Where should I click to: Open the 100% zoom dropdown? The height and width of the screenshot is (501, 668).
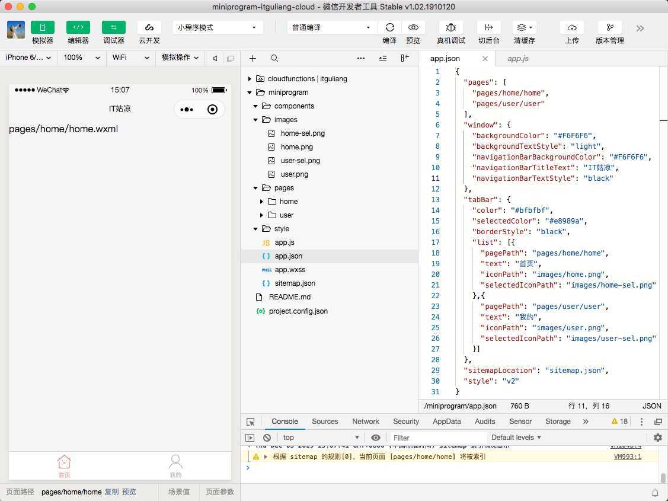tap(82, 58)
